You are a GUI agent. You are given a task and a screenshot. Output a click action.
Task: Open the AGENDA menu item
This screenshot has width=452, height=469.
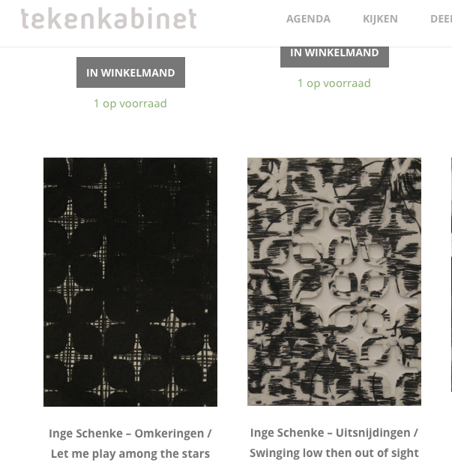pyautogui.click(x=308, y=19)
